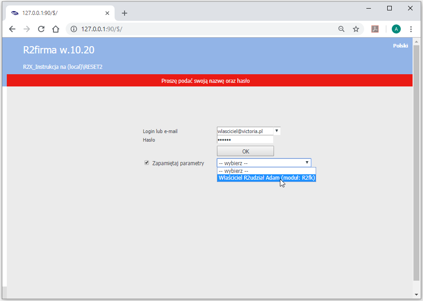423x301 pixels.
Task: Click the page scrollbar up arrow
Action: point(416,42)
